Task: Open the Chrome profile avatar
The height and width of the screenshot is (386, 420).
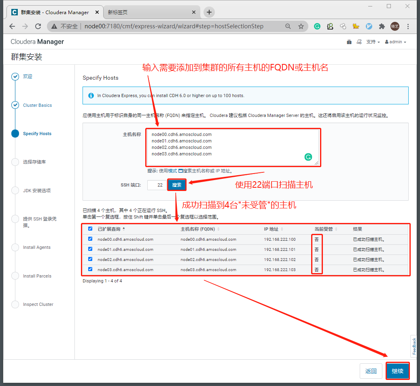Action: (395, 26)
